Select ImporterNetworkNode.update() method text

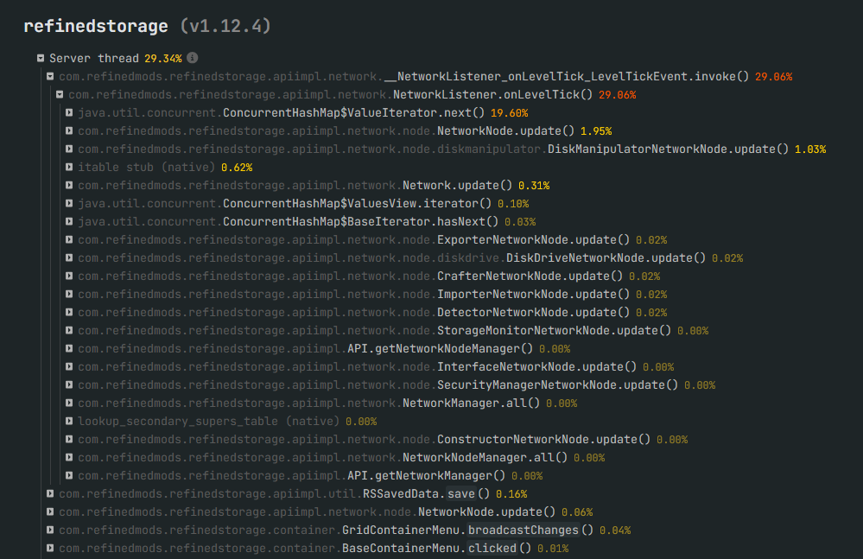533,295
